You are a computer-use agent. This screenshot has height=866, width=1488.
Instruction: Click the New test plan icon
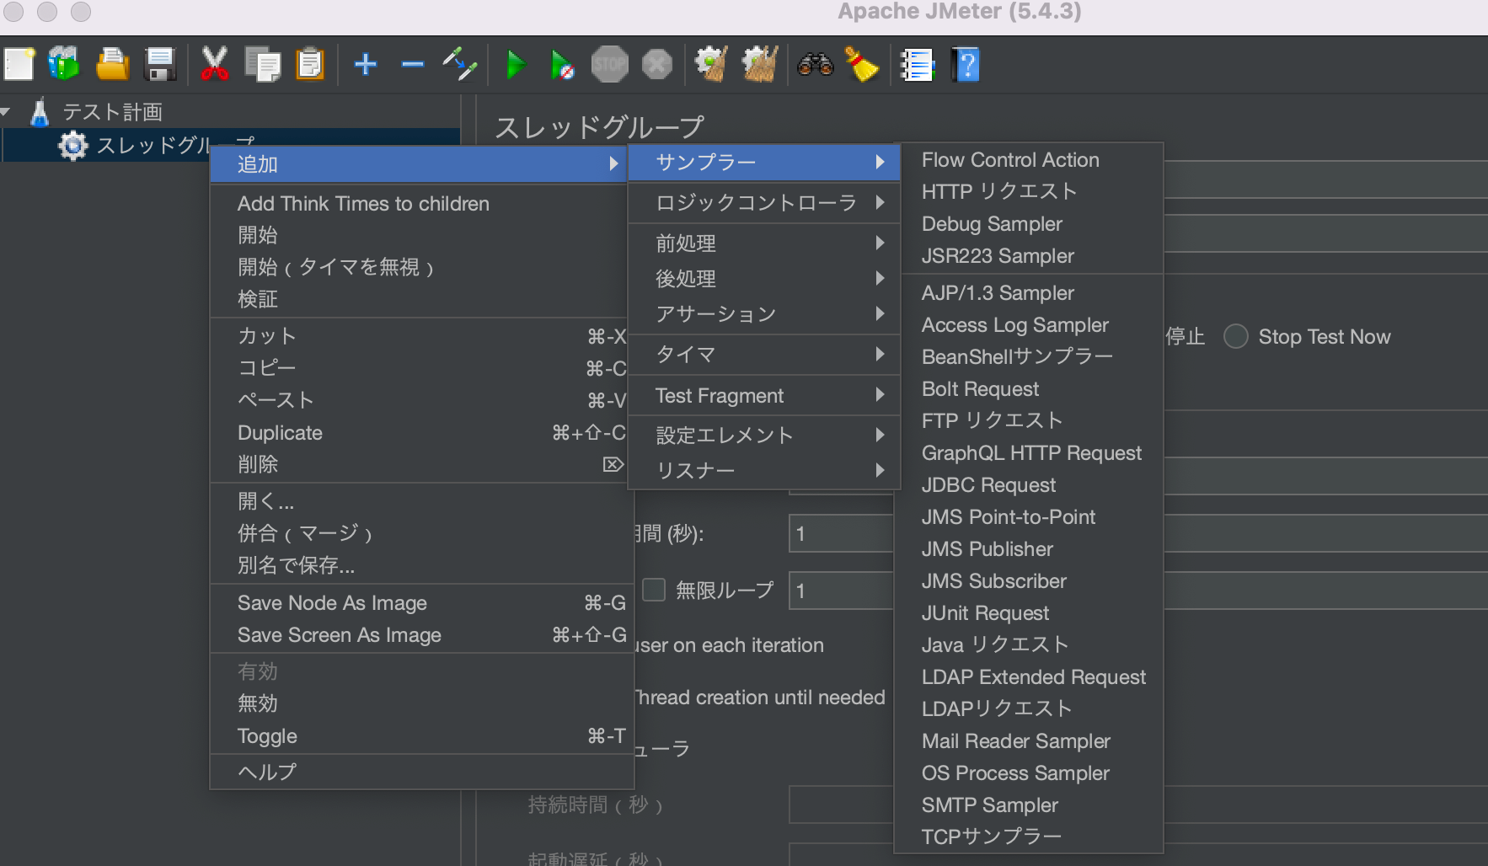point(19,64)
